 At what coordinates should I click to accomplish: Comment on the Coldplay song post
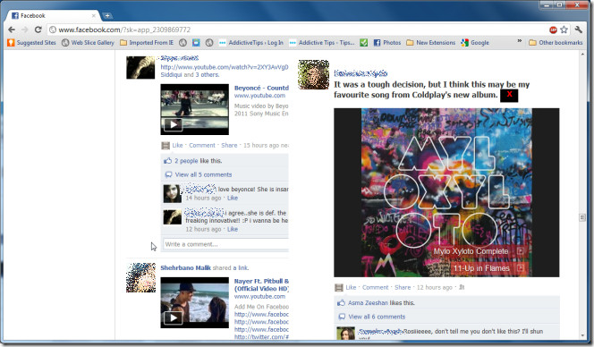tap(376, 287)
